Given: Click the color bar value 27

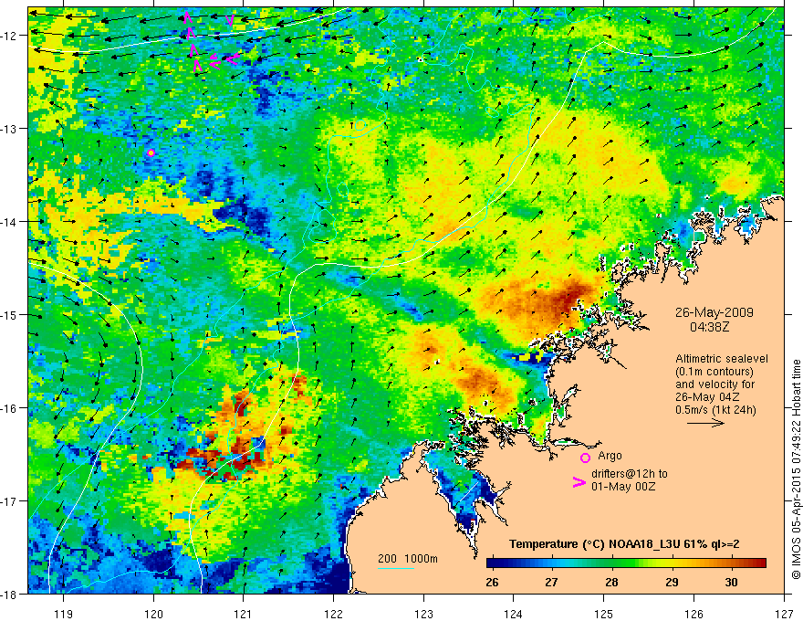Looking at the screenshot, I should pyautogui.click(x=551, y=582).
